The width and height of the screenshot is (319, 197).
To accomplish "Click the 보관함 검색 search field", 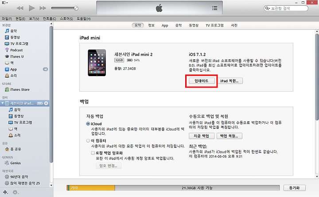I will 286,8.
